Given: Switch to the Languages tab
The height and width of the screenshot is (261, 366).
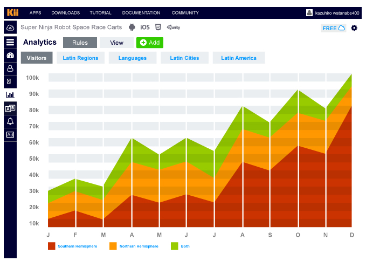Looking at the screenshot, I should tap(132, 58).
